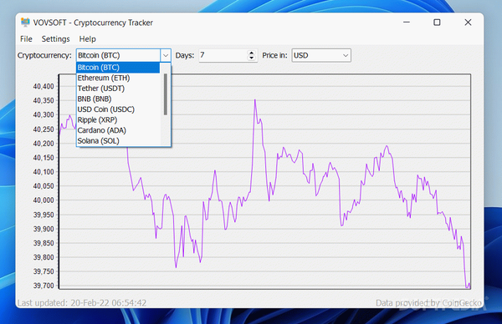
Task: Maximize the Cryptocurrency Tracker window
Action: tap(437, 23)
